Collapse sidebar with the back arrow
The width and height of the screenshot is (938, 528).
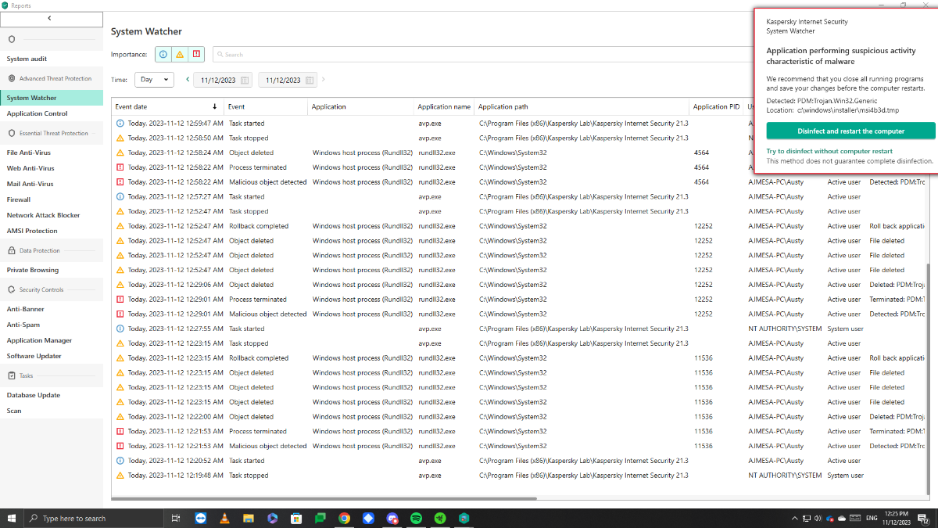click(51, 19)
